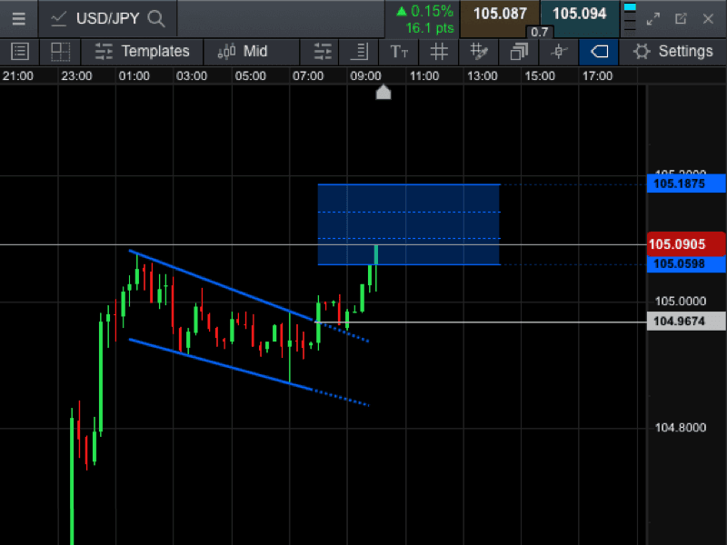Click the buy price 105.094 button
The width and height of the screenshot is (727, 545).
pyautogui.click(x=579, y=14)
